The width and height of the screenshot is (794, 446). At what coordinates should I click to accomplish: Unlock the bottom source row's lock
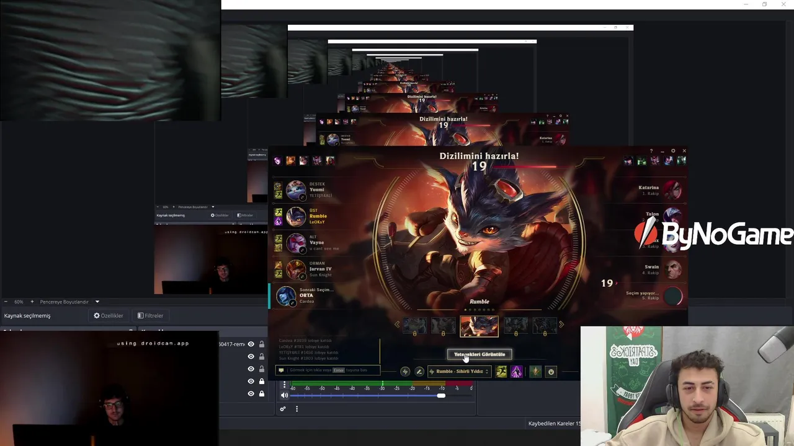tap(262, 394)
